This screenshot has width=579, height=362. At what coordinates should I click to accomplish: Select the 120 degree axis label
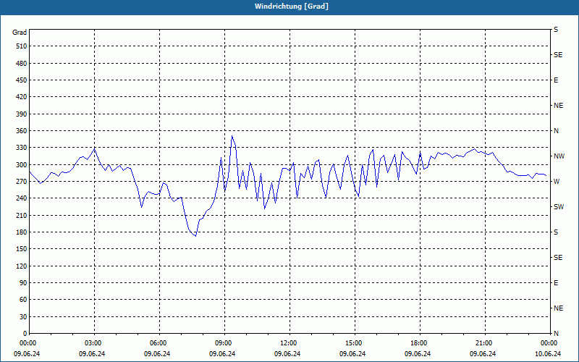pos(21,266)
